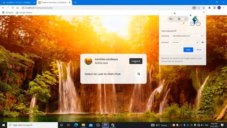This screenshot has width=227, height=128.
Task: Open the Dell app on the taskbar
Action: click(98, 125)
